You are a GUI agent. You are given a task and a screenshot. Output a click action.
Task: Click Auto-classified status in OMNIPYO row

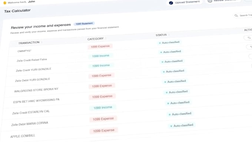169,43
